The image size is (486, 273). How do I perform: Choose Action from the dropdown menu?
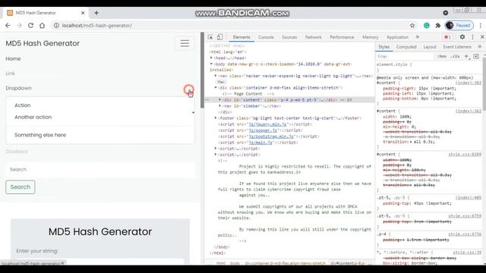point(23,105)
